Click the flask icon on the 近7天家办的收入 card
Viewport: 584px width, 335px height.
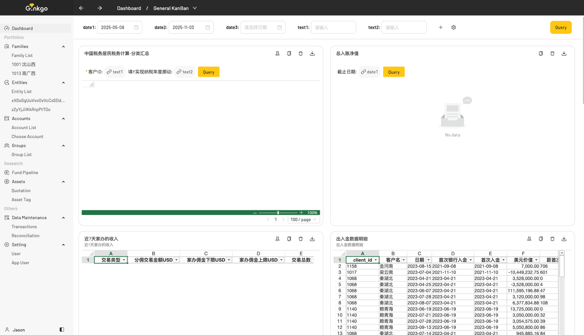[x=277, y=239]
